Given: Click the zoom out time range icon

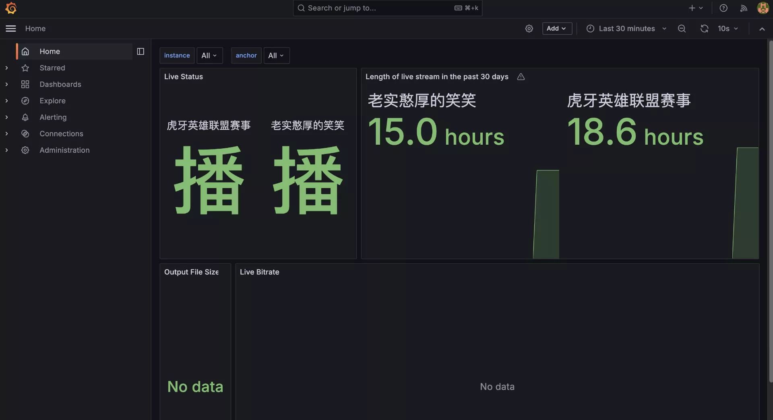Looking at the screenshot, I should click(682, 29).
